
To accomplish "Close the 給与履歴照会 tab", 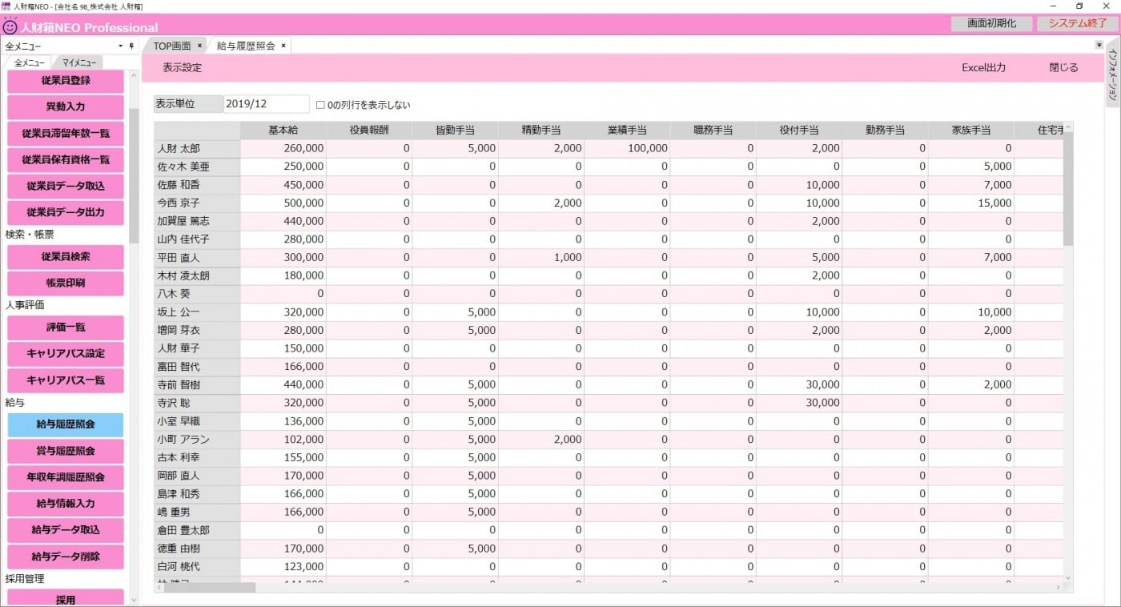I will (x=283, y=46).
